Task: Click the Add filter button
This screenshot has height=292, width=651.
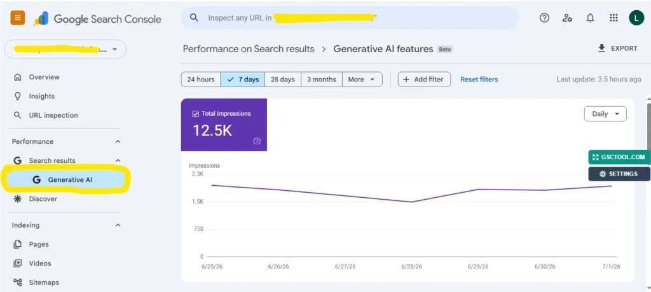Action: click(x=424, y=80)
